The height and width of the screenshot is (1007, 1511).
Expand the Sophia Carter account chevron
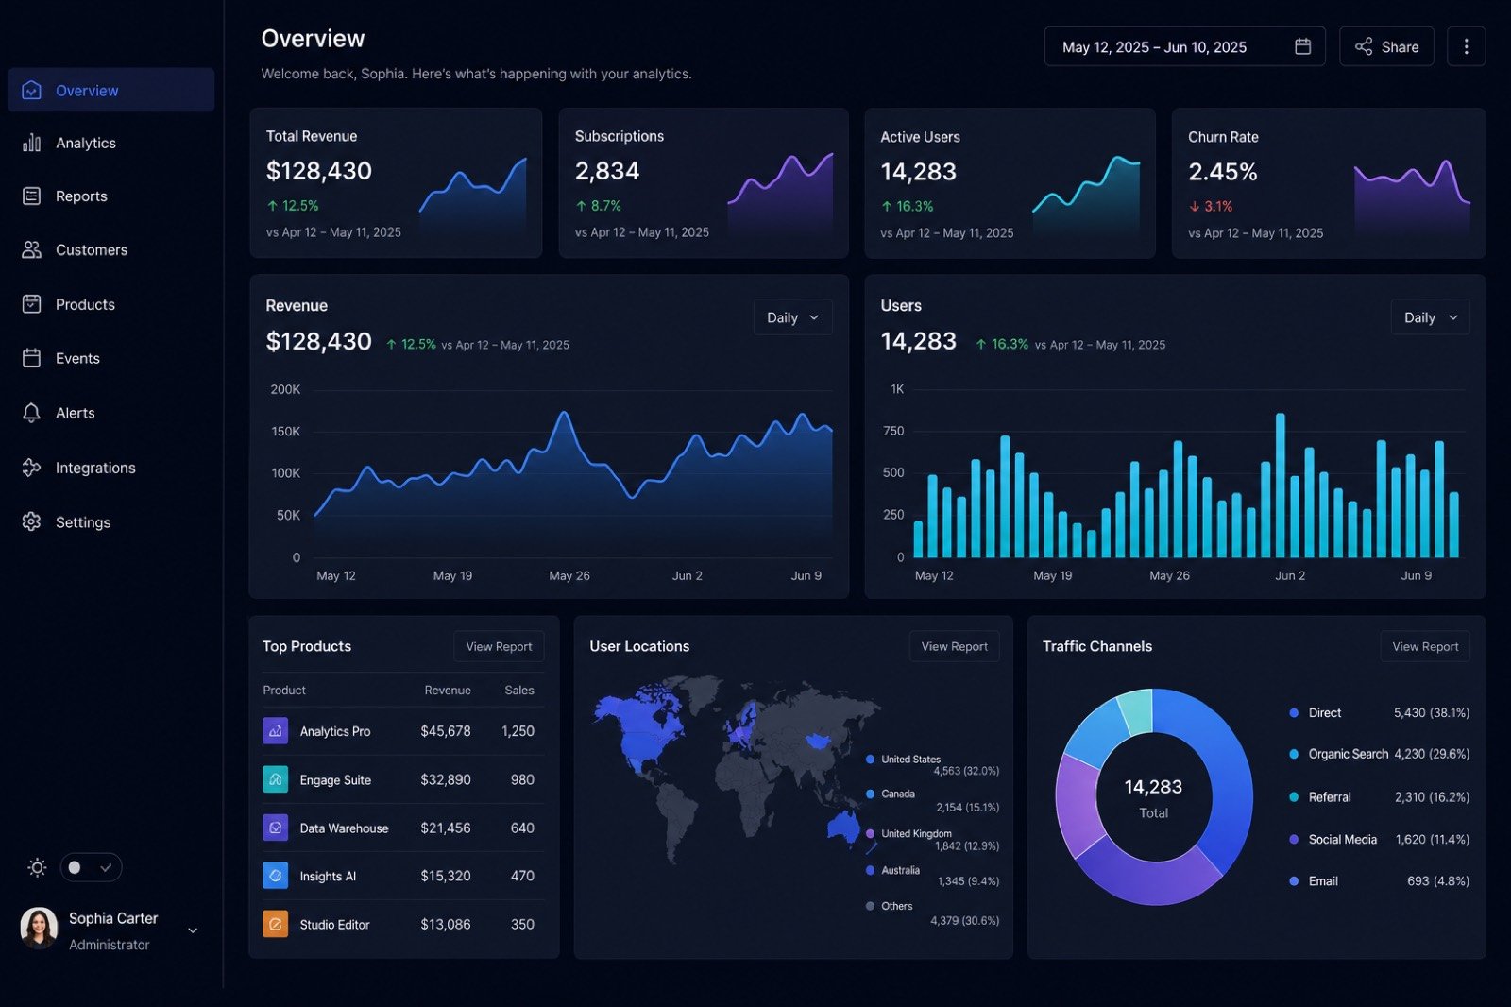[x=193, y=930]
